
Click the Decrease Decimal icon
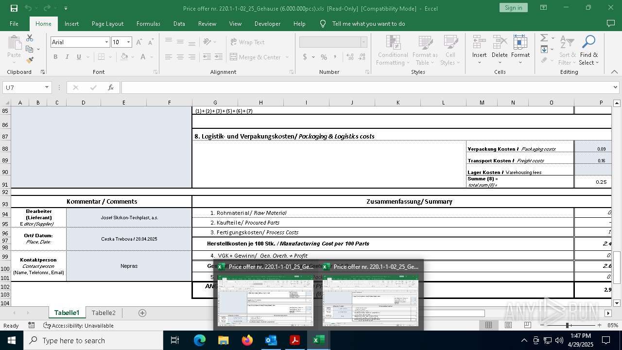point(363,57)
